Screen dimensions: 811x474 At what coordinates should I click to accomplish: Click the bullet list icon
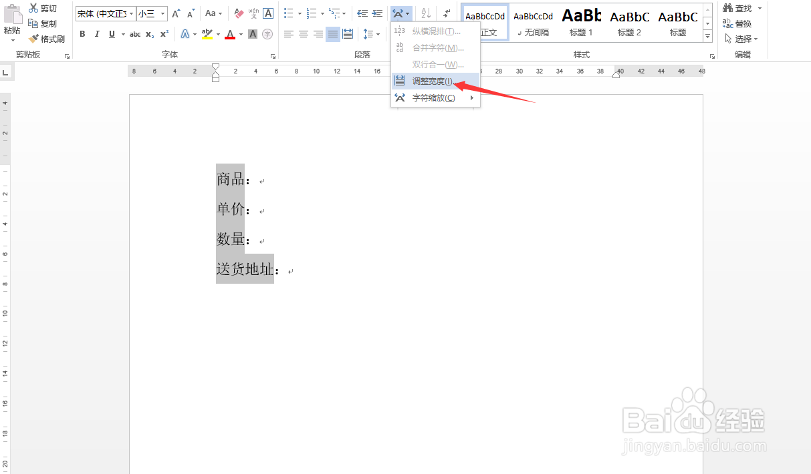[x=288, y=13]
